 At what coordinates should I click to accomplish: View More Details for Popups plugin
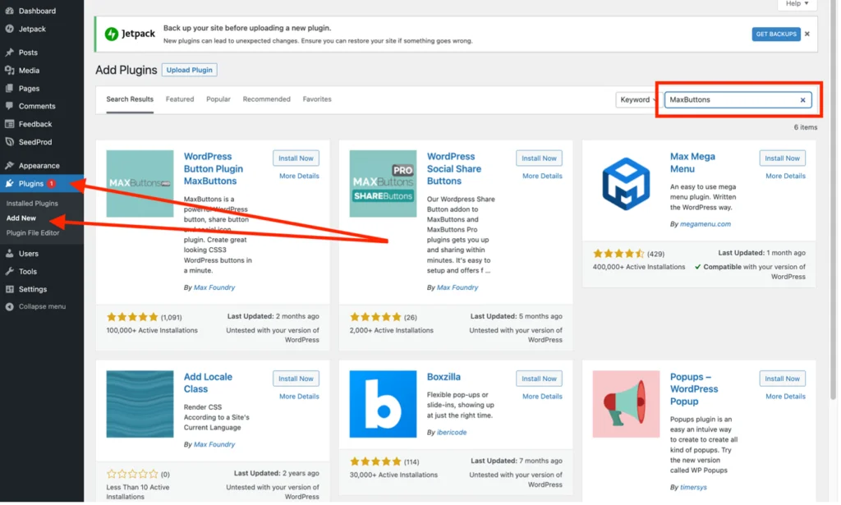[x=788, y=397]
